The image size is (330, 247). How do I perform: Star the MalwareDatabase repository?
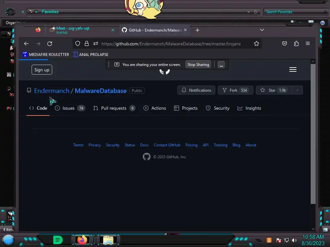[274, 90]
